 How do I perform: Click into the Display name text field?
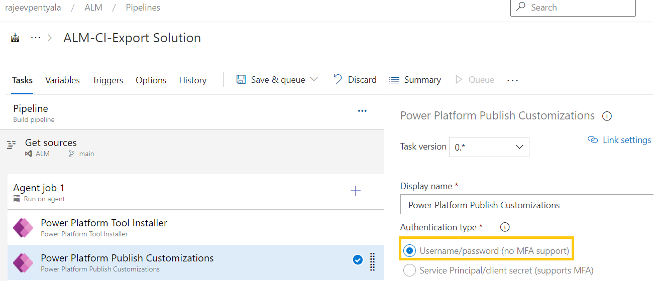point(526,205)
